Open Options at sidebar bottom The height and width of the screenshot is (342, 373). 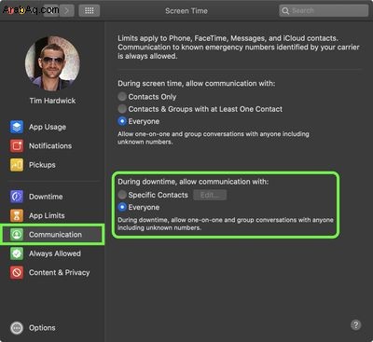pos(42,328)
